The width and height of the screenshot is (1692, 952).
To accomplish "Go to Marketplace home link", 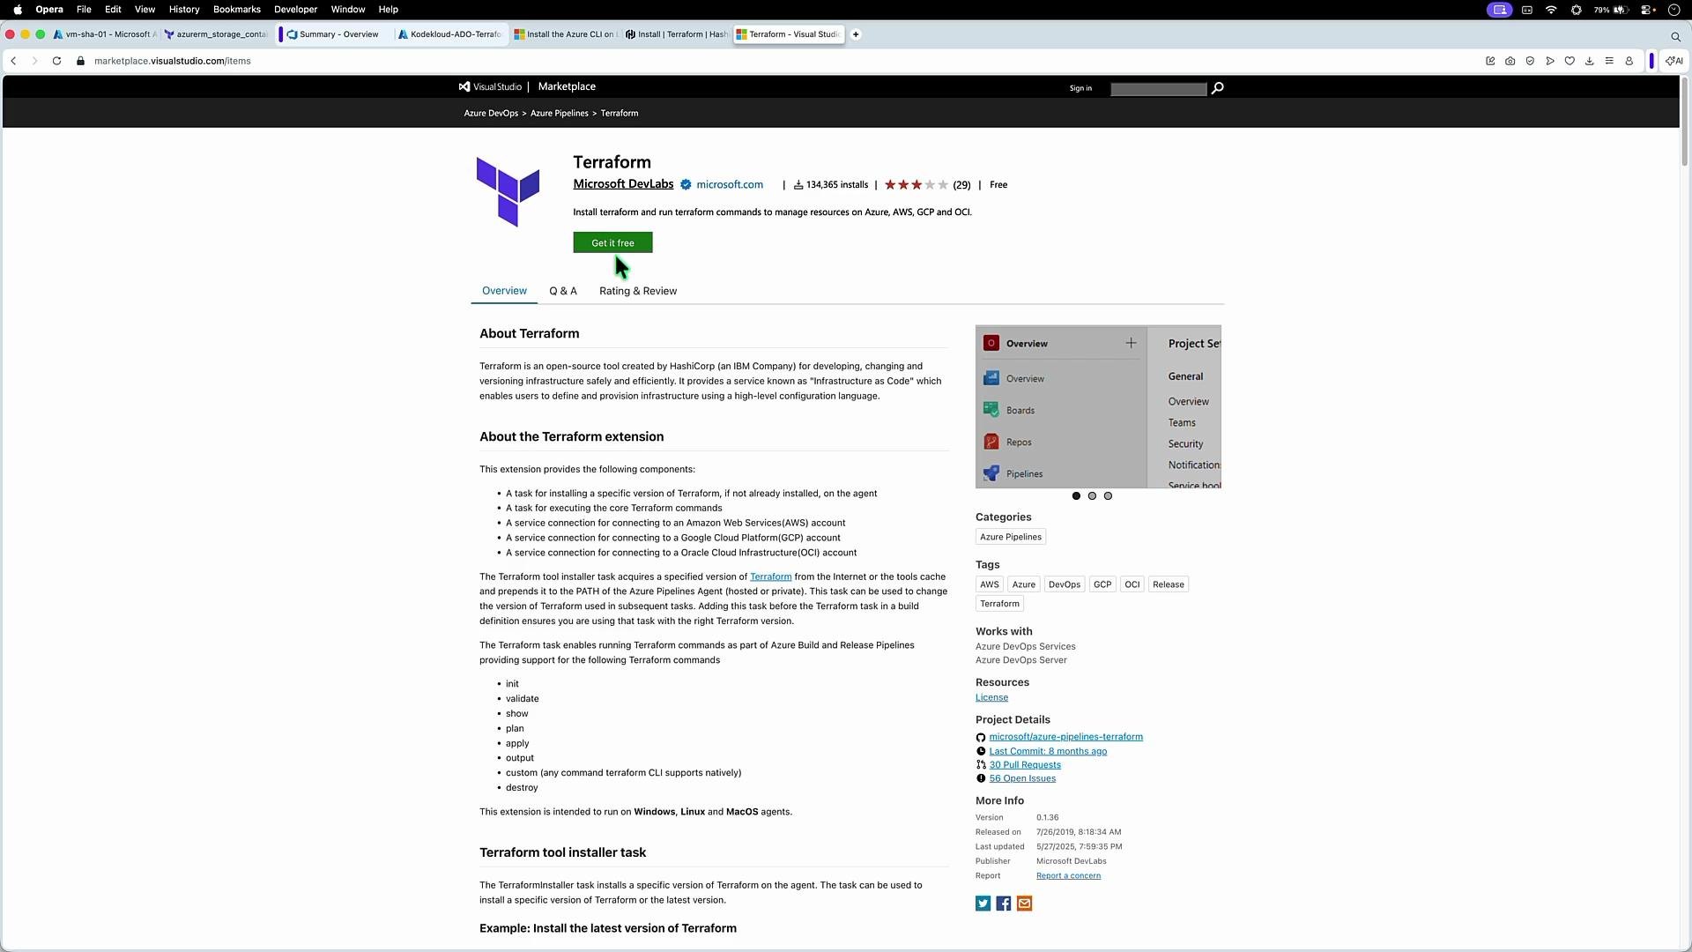I will point(567,86).
